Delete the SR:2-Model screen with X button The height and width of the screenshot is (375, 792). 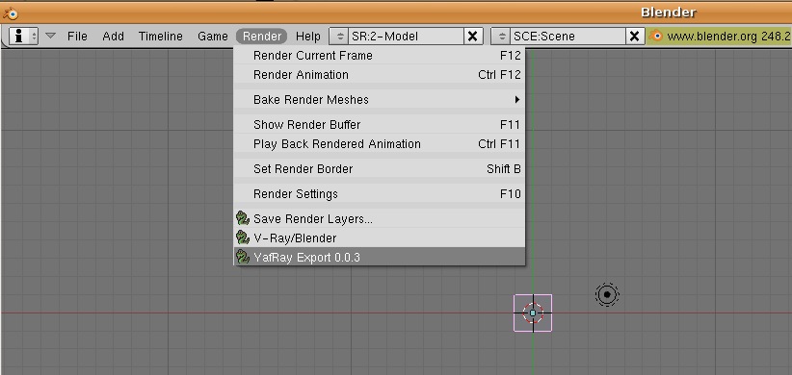(x=472, y=37)
